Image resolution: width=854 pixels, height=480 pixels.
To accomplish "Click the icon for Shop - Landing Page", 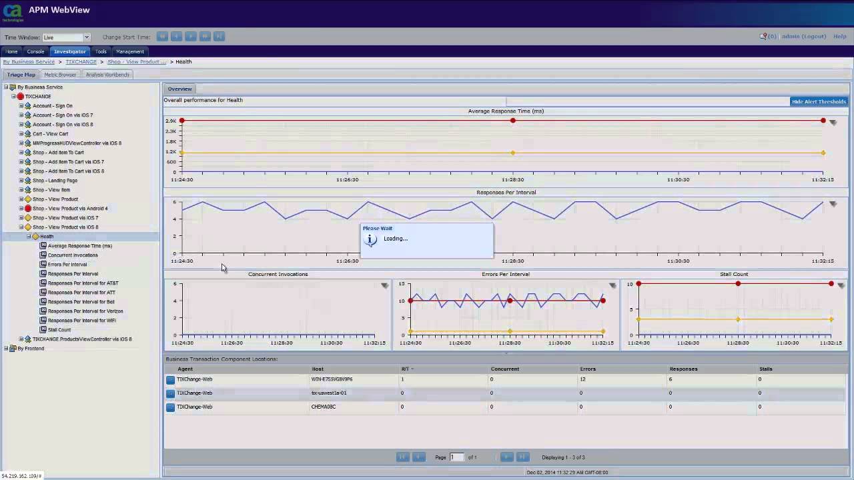I will pos(28,181).
